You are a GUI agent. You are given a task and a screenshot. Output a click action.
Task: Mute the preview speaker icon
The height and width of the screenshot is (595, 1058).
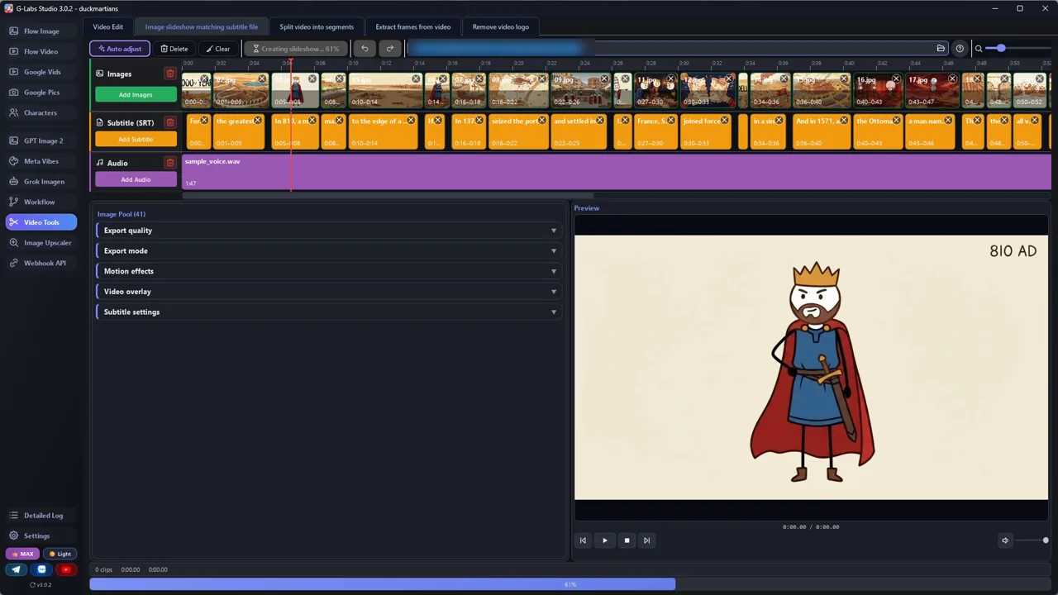tap(1005, 540)
